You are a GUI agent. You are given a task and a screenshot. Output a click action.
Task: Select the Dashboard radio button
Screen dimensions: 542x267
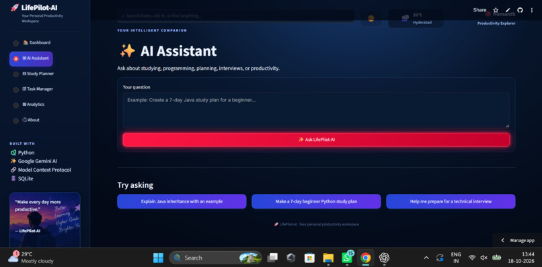pyautogui.click(x=16, y=43)
